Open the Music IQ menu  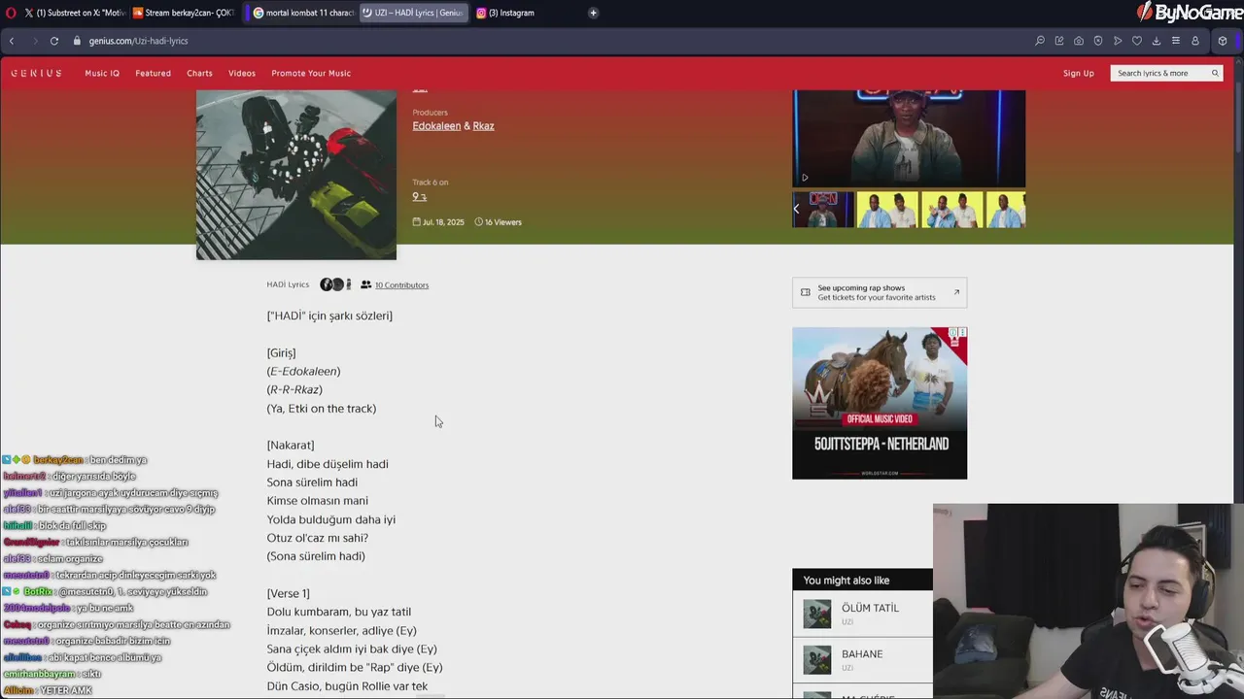point(102,73)
